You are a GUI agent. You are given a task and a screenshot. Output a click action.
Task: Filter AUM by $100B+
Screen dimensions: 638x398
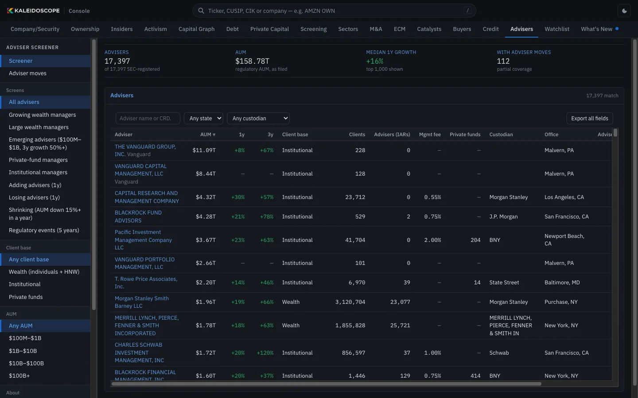tap(45, 376)
